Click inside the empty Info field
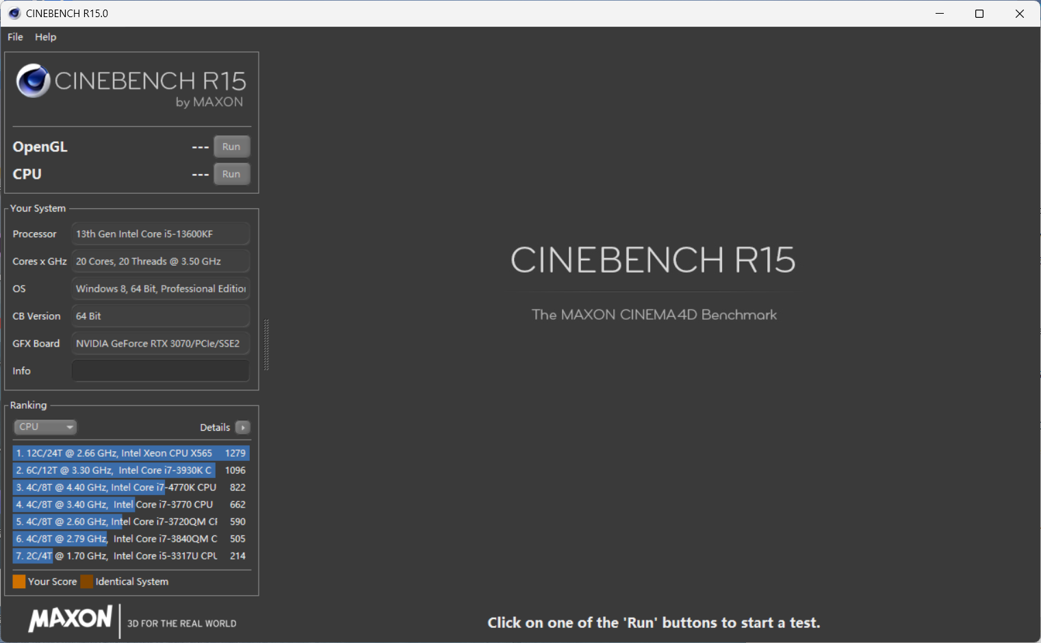1041x643 pixels. (160, 370)
